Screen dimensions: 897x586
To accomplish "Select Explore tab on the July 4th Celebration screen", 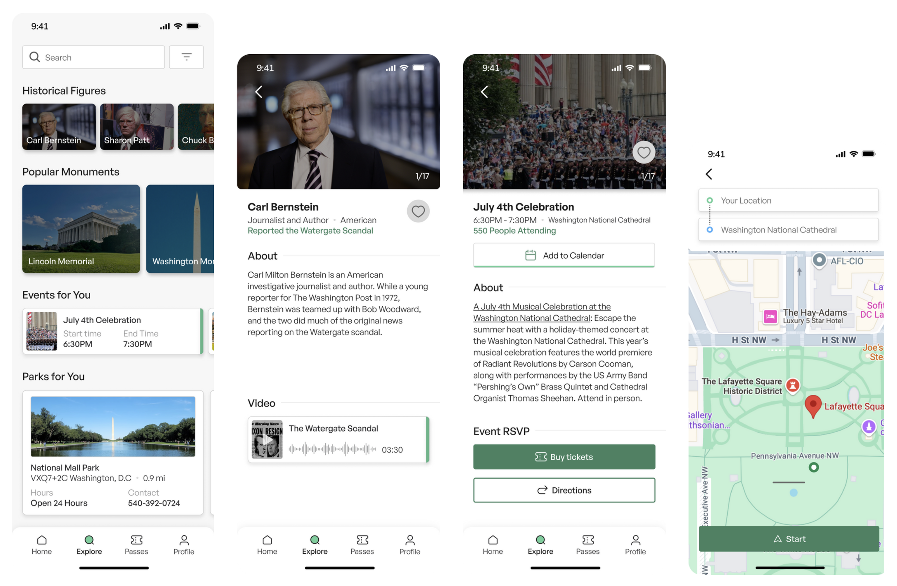I will 540,545.
